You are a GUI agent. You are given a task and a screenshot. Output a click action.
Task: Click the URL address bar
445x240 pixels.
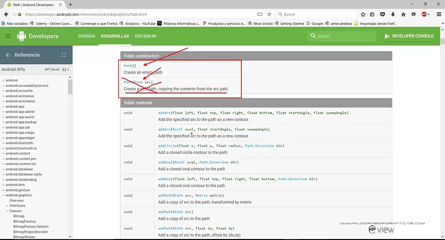(139, 14)
